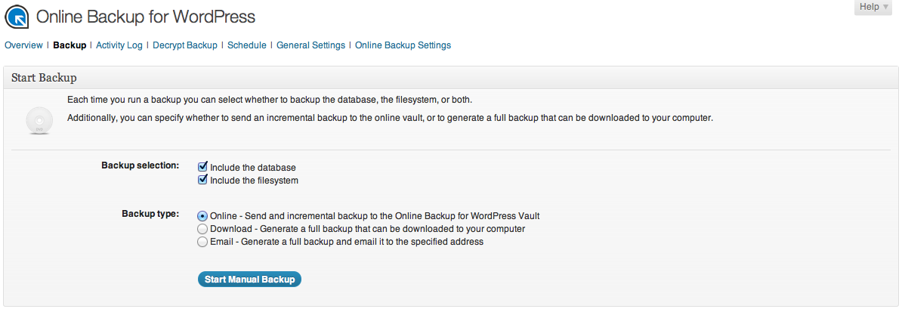Click the Include the database label

point(252,167)
